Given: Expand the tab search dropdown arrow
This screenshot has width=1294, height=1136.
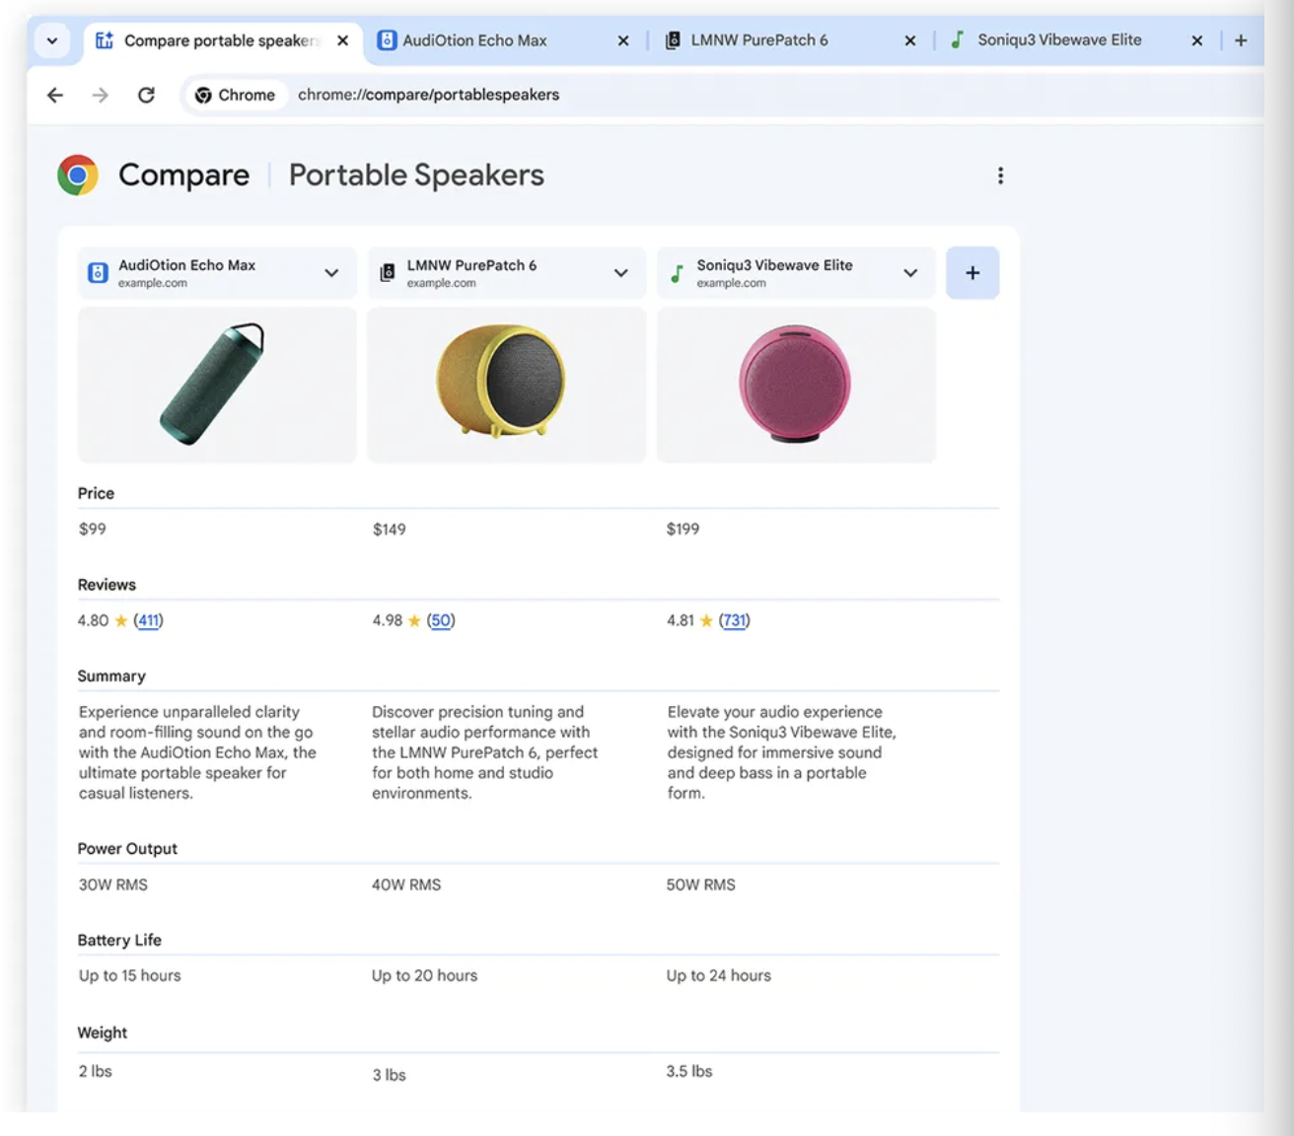Looking at the screenshot, I should tap(52, 40).
